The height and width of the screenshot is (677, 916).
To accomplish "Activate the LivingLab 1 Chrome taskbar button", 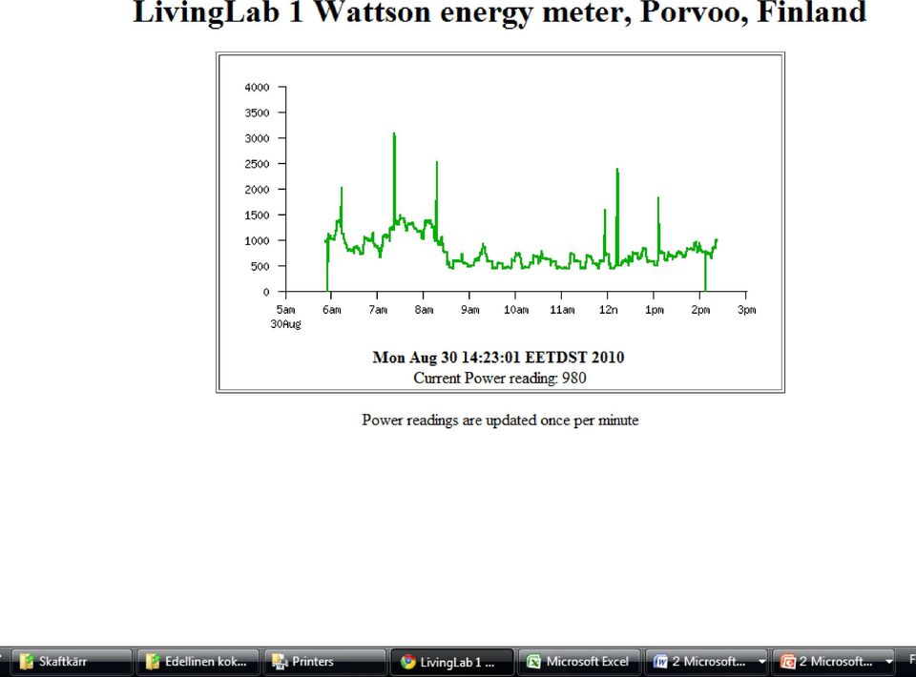I will point(451,661).
